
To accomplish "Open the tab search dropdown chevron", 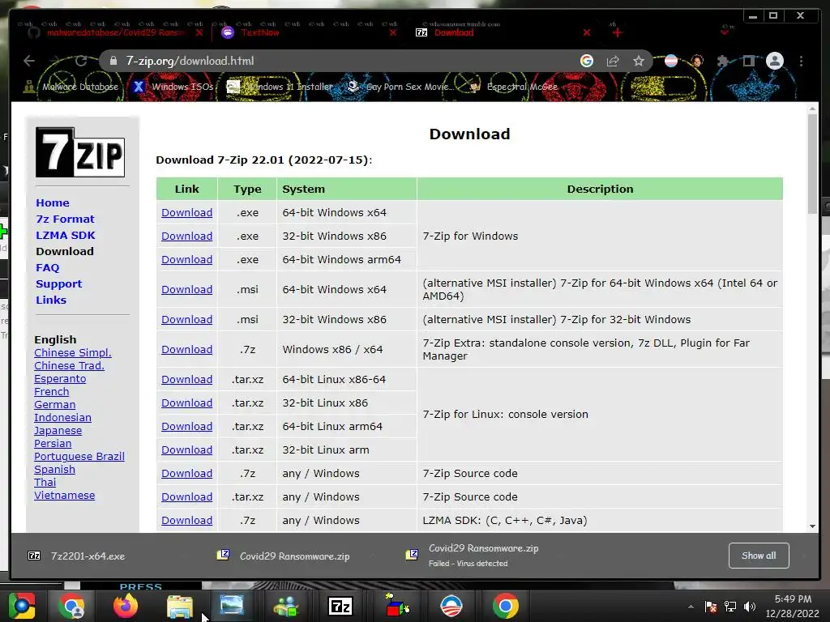I will [x=725, y=32].
